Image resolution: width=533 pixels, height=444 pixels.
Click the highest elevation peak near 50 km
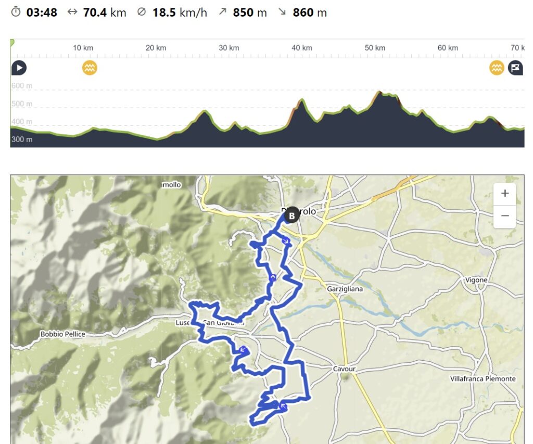[x=379, y=92]
